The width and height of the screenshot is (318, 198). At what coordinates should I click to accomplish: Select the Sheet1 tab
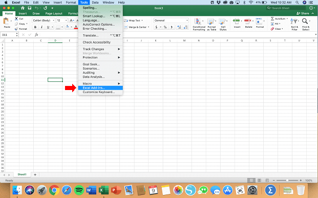tap(22, 174)
